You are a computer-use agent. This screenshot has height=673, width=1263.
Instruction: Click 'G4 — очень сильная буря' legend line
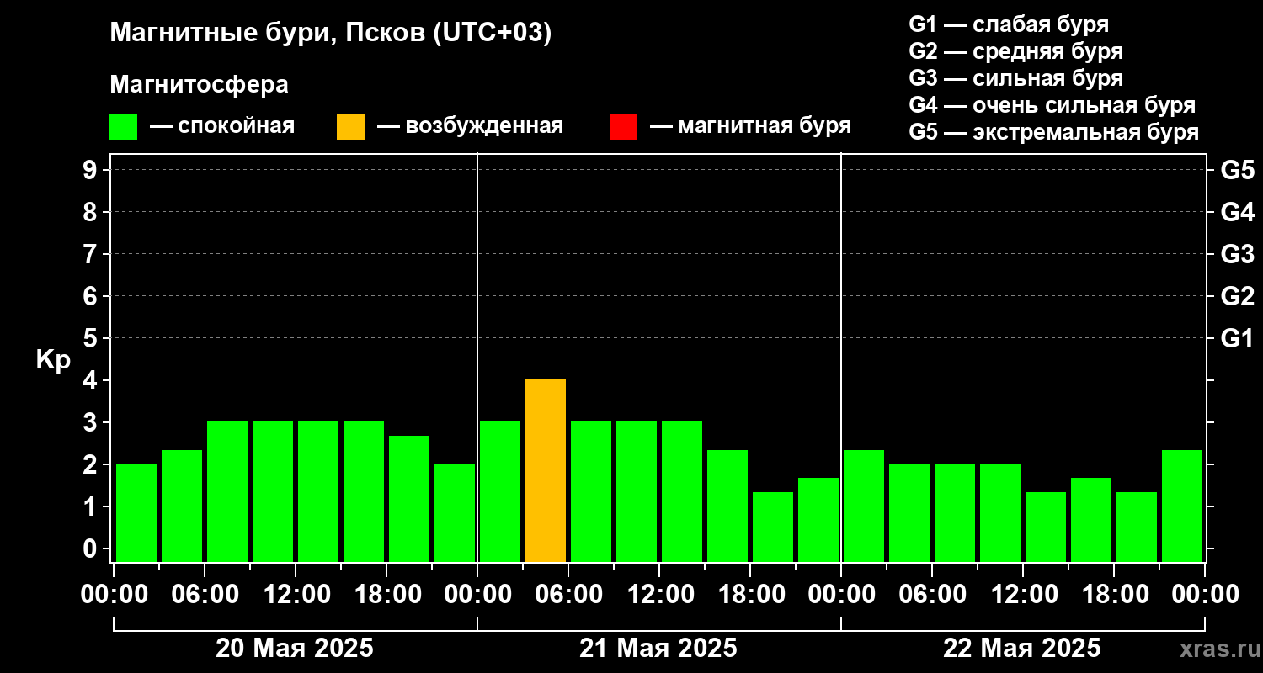[x=1052, y=105]
